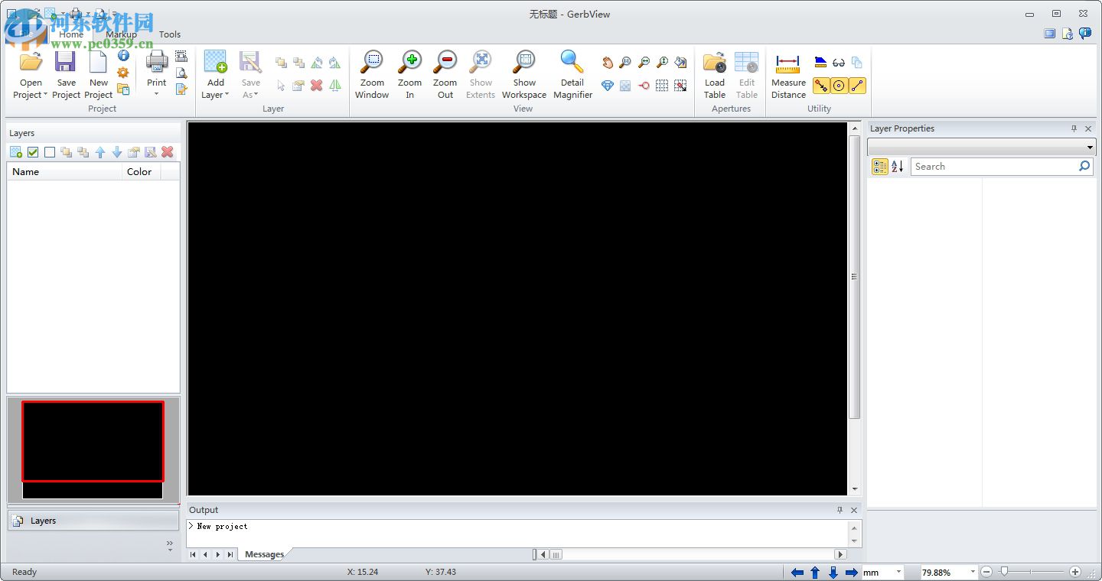Click the Output horizontal scrollbar thumb
This screenshot has width=1102, height=581.
tap(556, 554)
